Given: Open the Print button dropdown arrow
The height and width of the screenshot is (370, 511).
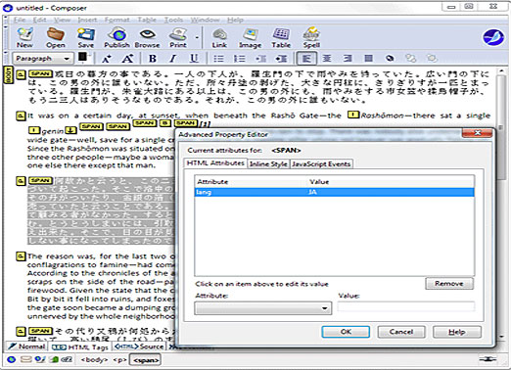Looking at the screenshot, I should coord(197,37).
